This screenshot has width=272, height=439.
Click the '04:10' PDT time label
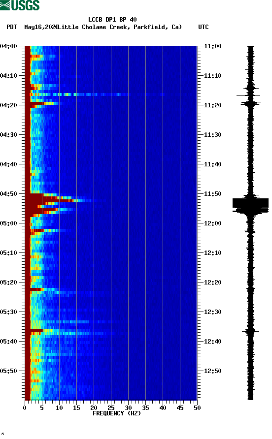click(9, 76)
